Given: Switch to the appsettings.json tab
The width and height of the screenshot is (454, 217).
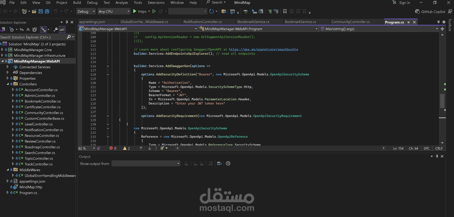Looking at the screenshot, I should 92,22.
